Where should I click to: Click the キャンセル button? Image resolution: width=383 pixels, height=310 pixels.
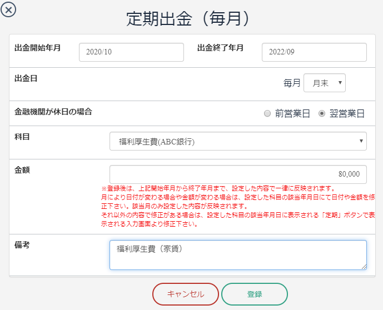coord(186,294)
